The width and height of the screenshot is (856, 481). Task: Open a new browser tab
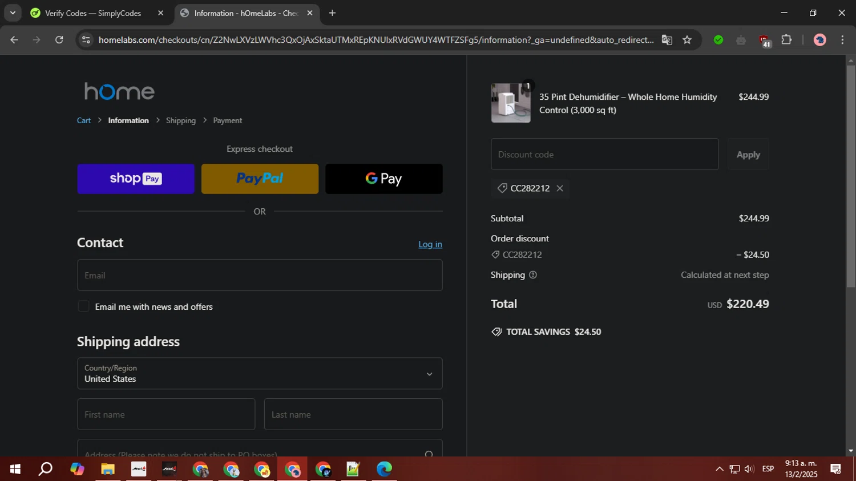point(332,13)
